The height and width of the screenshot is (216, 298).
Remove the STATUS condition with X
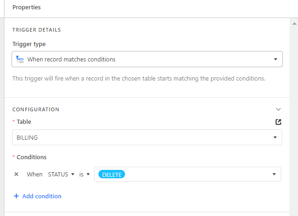coord(16,174)
